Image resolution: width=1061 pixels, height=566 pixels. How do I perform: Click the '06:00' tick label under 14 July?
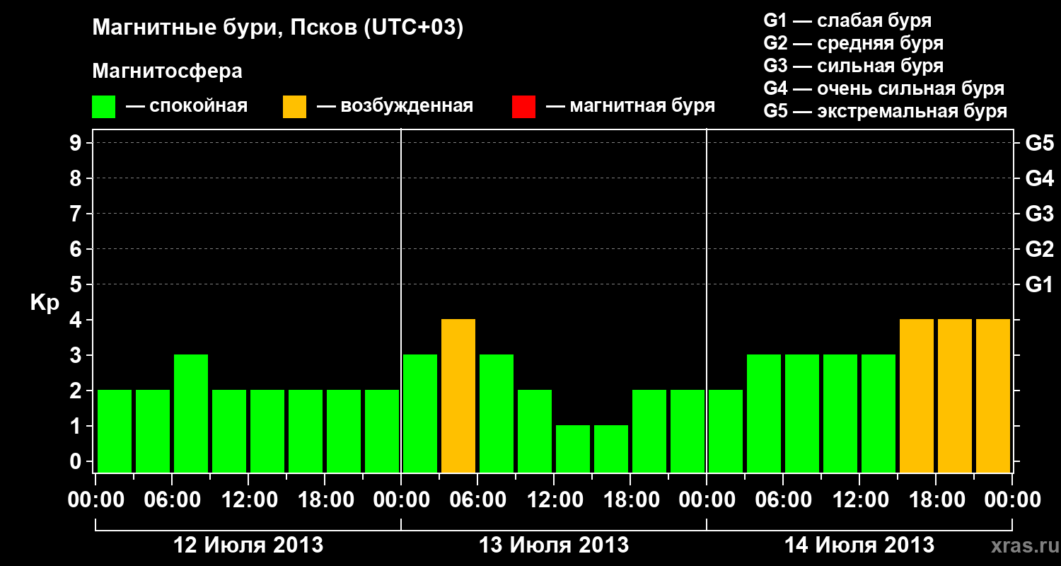[x=783, y=500]
